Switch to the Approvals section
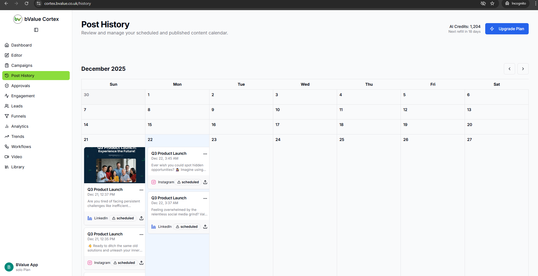The height and width of the screenshot is (276, 538). 6,86
